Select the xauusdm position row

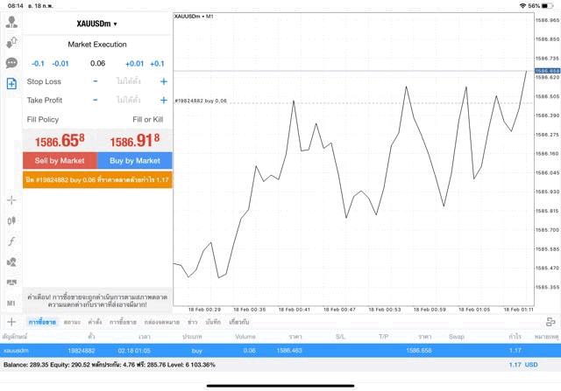pos(280,351)
